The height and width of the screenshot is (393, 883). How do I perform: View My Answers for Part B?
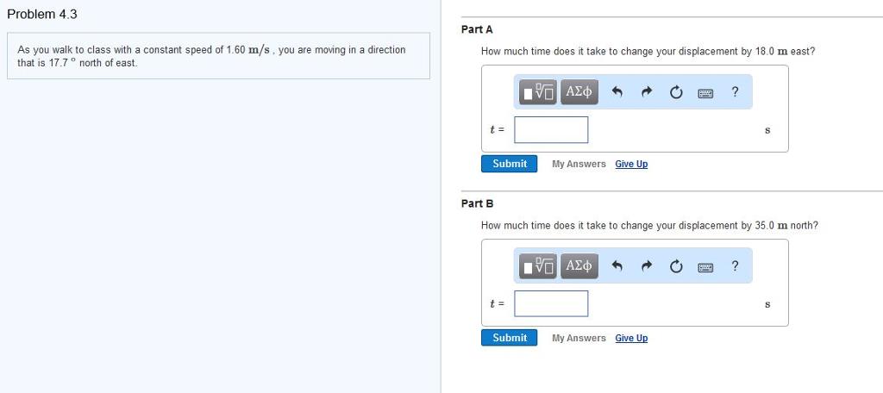(x=579, y=338)
